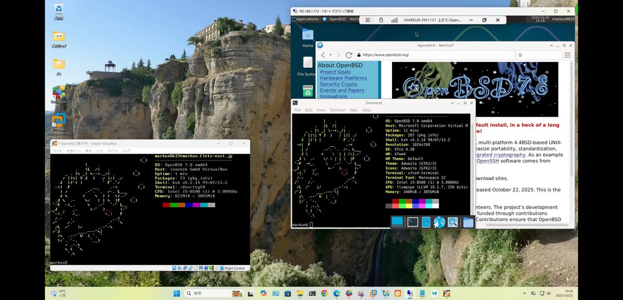The width and height of the screenshot is (623, 300).
Task: Open Google Chrome from the Windows taskbar
Action: point(324,293)
